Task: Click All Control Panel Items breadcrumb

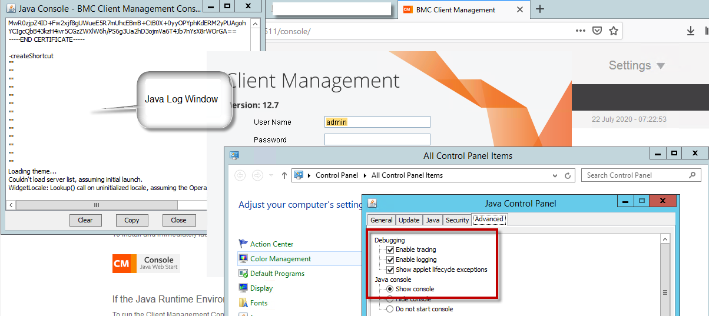Action: [x=407, y=175]
